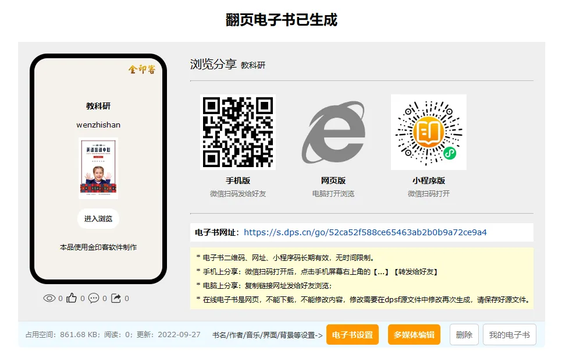Click the 在线电子书是网页 tip line
The height and width of the screenshot is (361, 562).
click(x=364, y=300)
